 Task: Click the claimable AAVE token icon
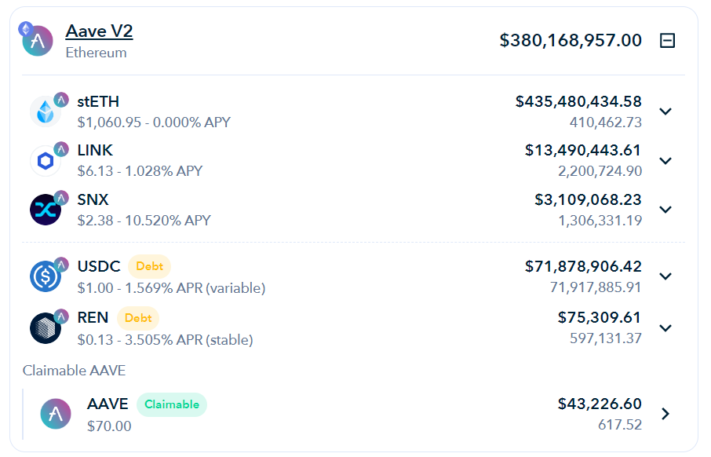(x=56, y=414)
